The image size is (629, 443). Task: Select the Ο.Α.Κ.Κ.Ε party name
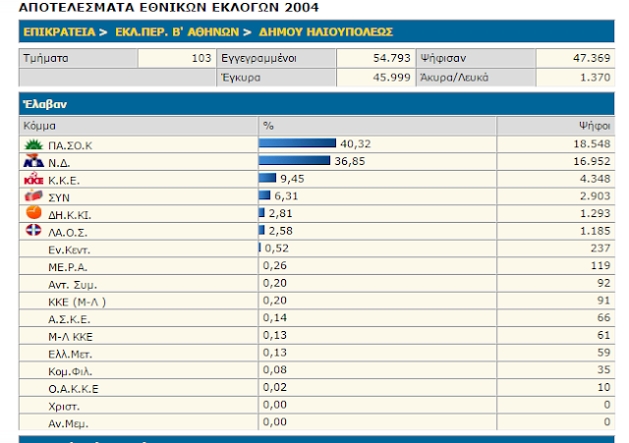[74, 389]
